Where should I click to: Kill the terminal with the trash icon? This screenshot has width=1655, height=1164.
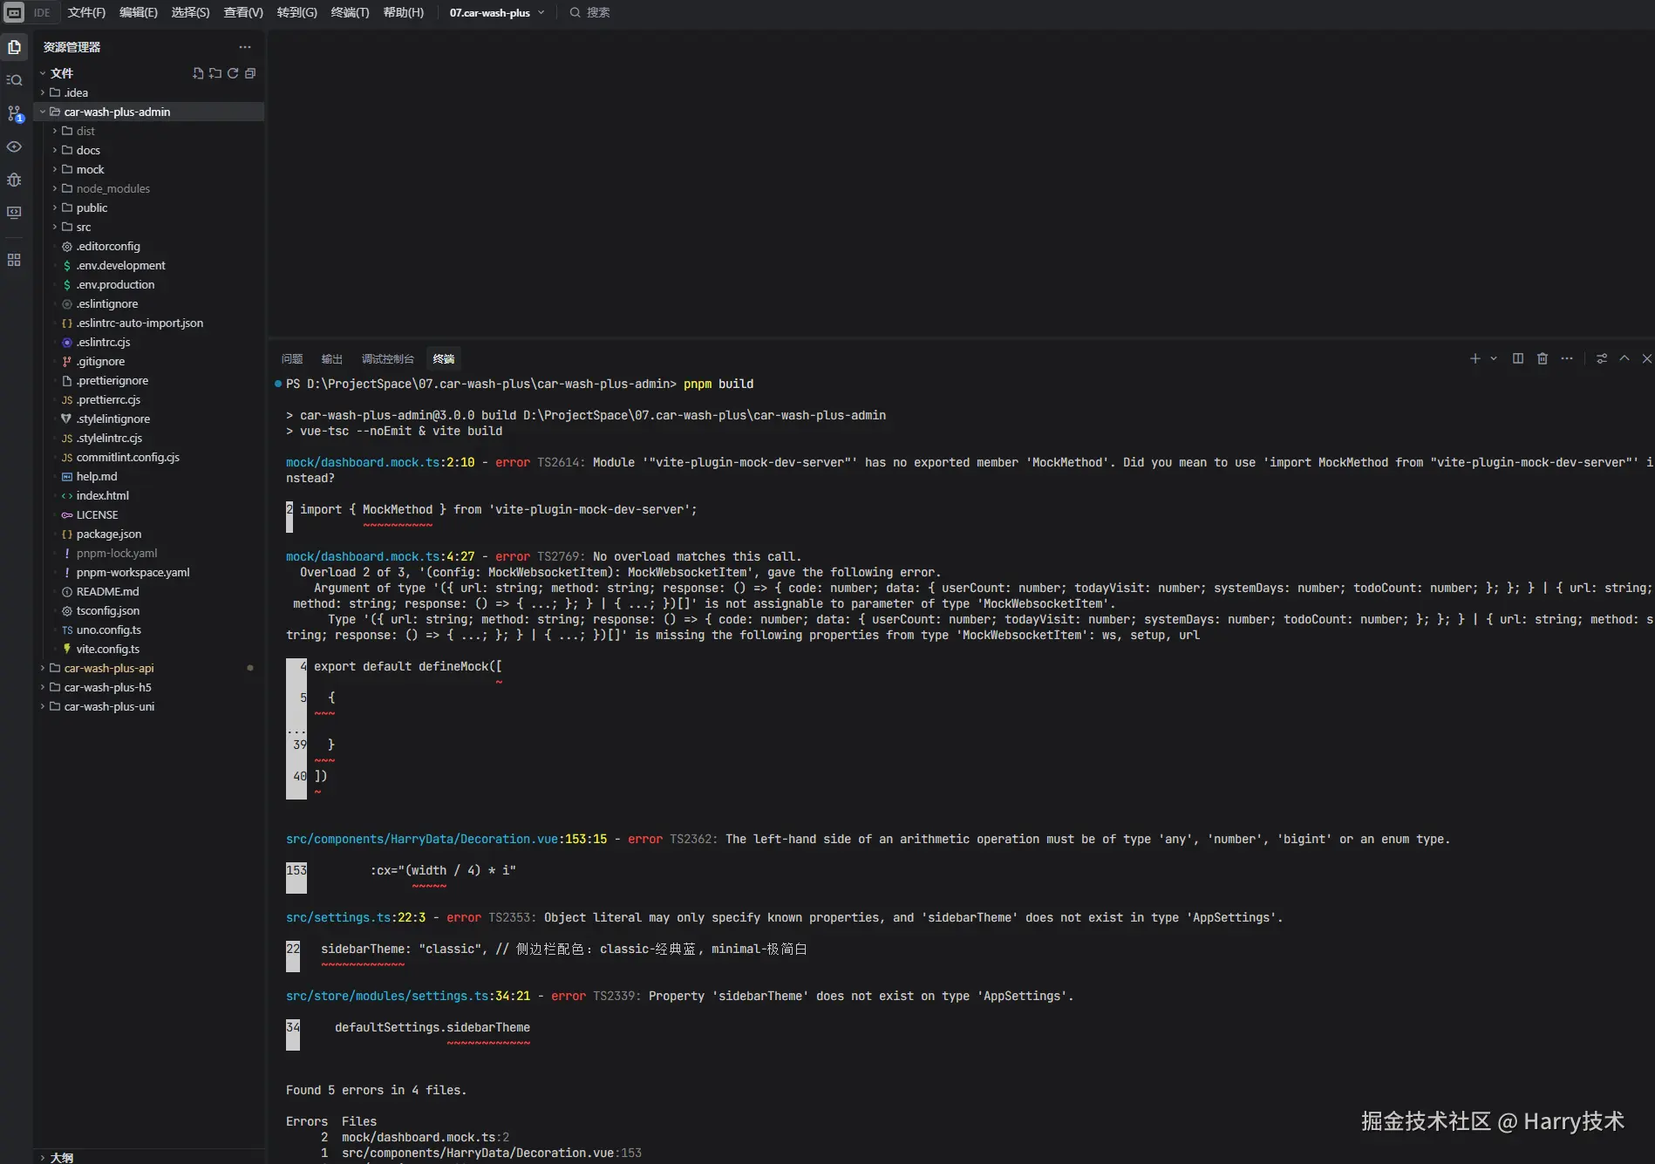(1543, 358)
